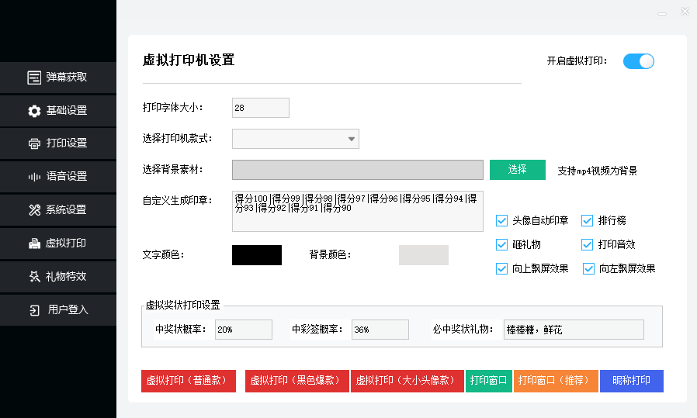The image size is (697, 418).
Task: Click the 语音设置 waveform icon
Action: [x=34, y=177]
